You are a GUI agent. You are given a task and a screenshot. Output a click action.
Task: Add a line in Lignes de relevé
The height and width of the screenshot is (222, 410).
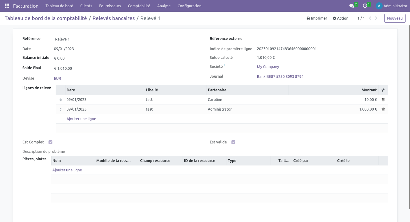pos(81,119)
